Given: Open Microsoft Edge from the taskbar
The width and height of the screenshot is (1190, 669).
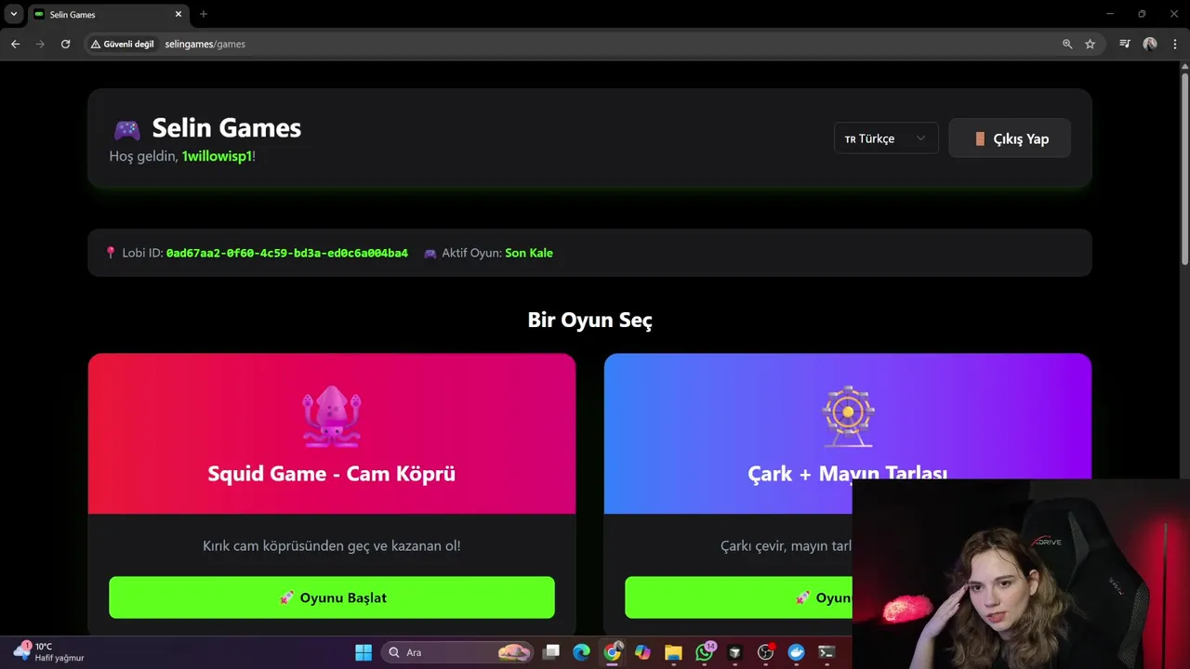Looking at the screenshot, I should click(x=581, y=652).
